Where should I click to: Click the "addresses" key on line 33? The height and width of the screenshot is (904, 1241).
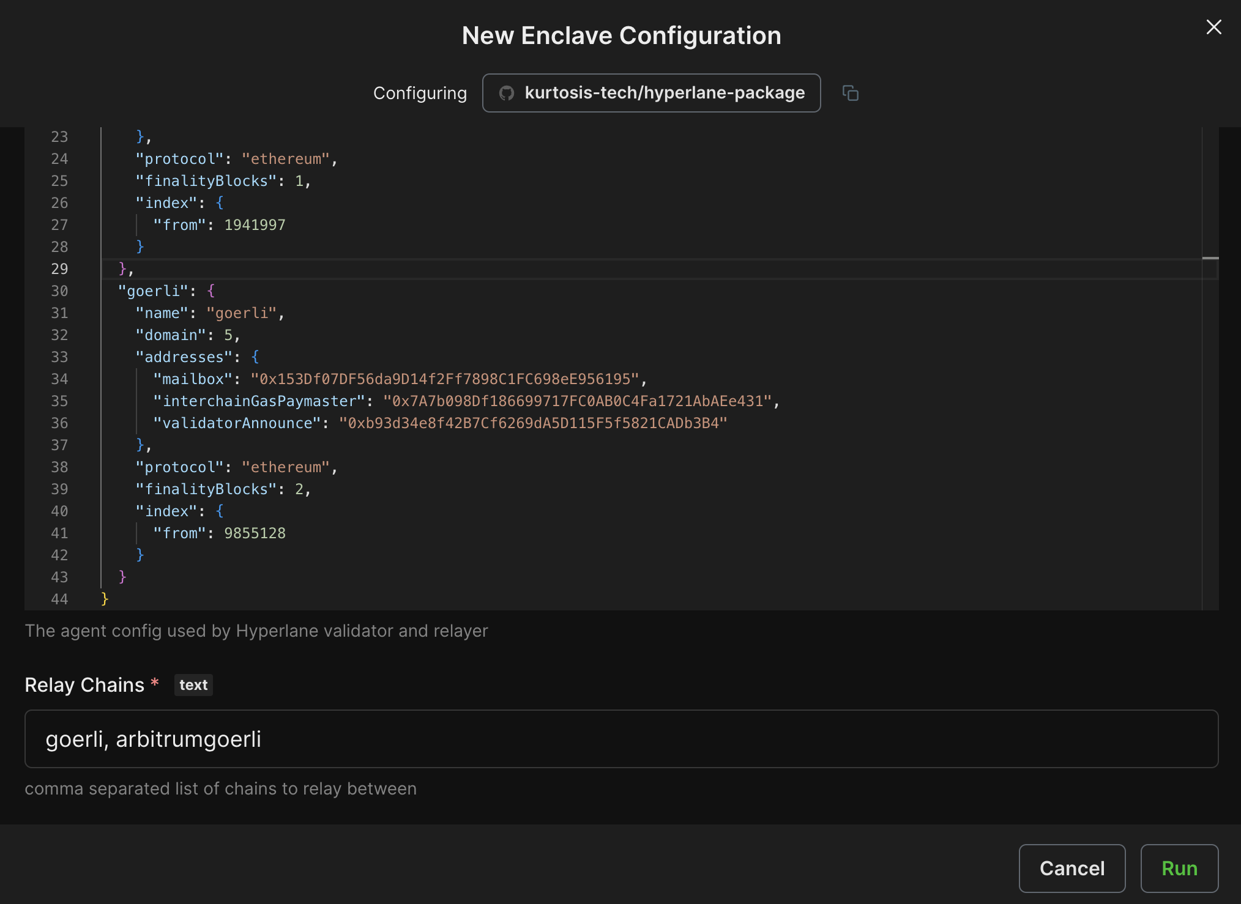pyautogui.click(x=184, y=357)
